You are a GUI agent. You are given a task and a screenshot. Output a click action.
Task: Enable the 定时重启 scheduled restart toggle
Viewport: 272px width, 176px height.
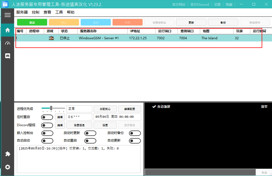click(x=47, y=117)
